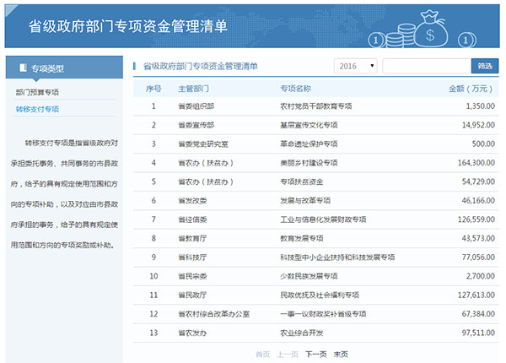This screenshot has height=363, width=506.
Task: Click 首页 first page link
Action: coord(262,354)
